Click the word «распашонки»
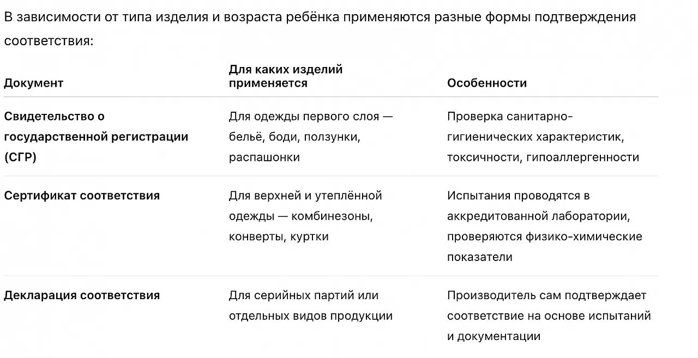This screenshot has height=358, width=698. coord(264,157)
